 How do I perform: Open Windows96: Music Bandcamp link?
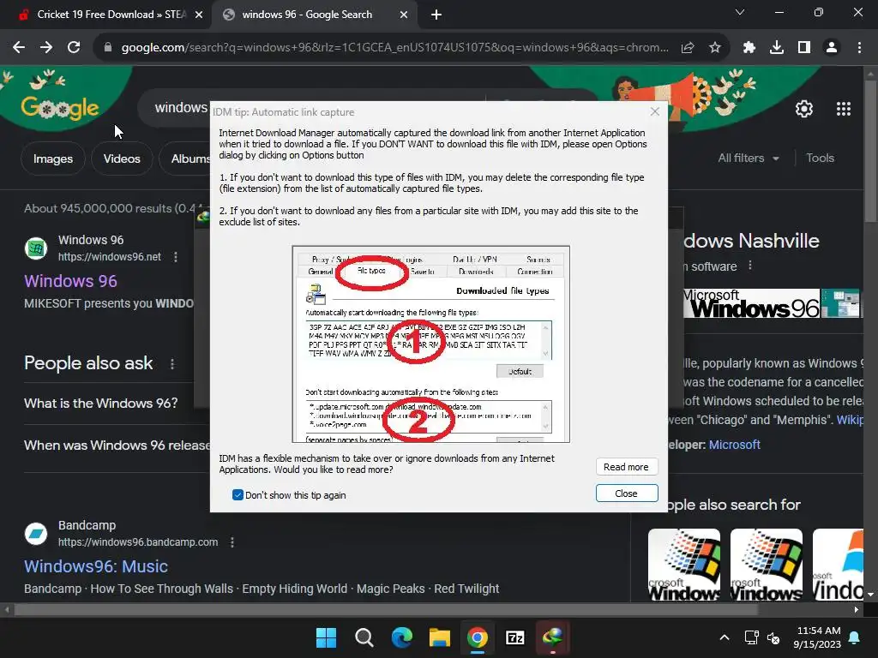[96, 566]
